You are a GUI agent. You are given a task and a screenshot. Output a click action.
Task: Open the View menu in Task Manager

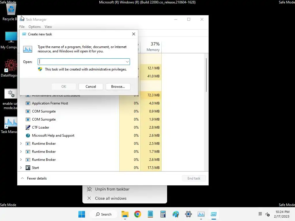(48, 27)
